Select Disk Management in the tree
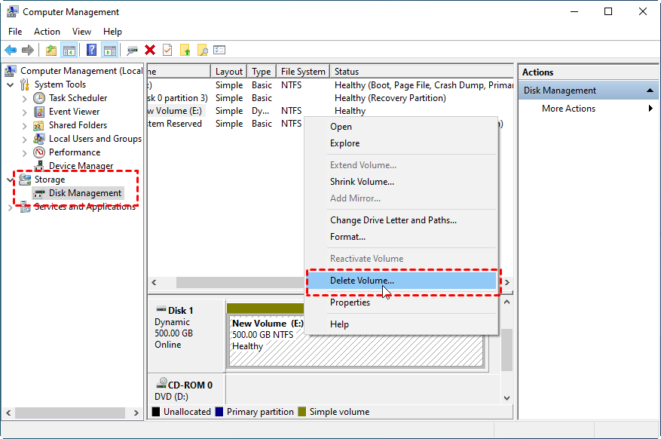The width and height of the screenshot is (661, 439). tap(85, 192)
